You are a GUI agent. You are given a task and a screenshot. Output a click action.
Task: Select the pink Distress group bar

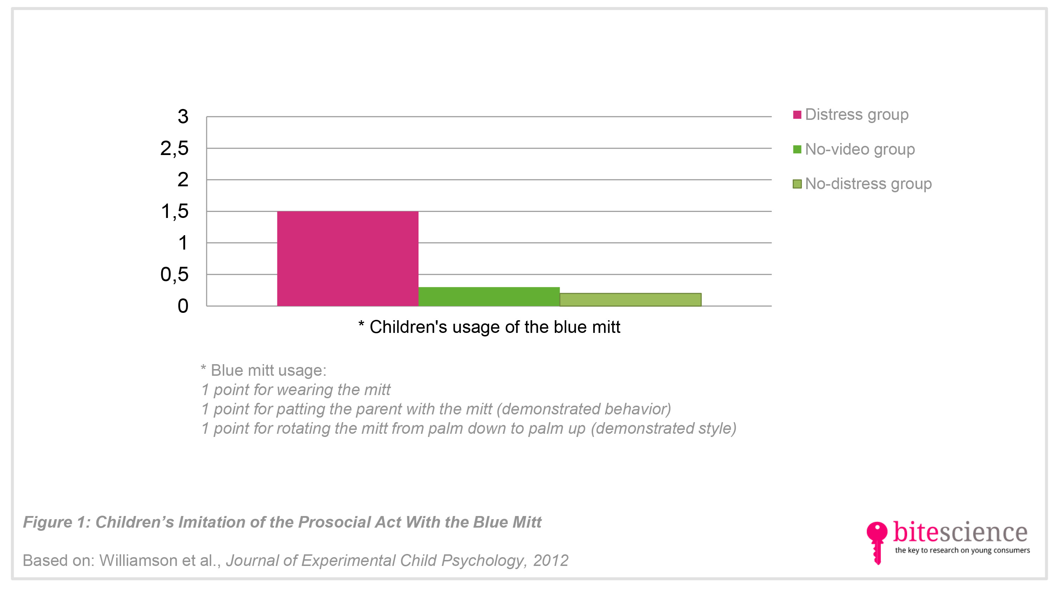(x=348, y=259)
